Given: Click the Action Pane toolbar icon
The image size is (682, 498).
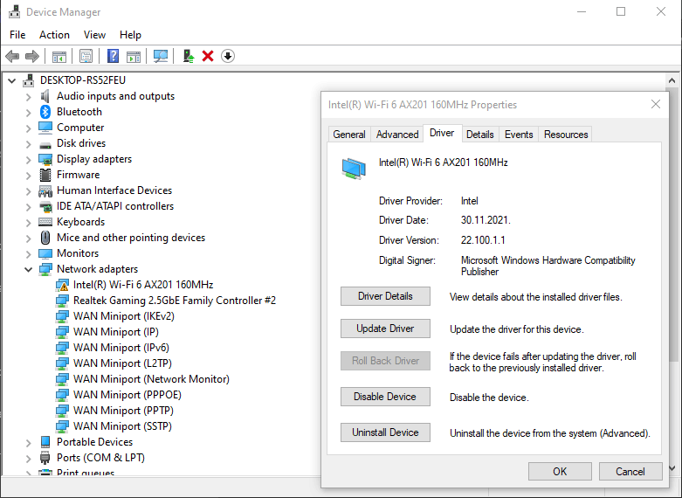Looking at the screenshot, I should (134, 57).
